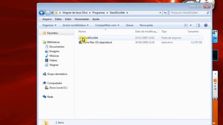
Task: Open help with the question mark icon
Action: [206, 25]
